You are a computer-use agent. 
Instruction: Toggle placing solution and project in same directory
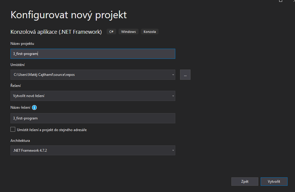(13, 130)
